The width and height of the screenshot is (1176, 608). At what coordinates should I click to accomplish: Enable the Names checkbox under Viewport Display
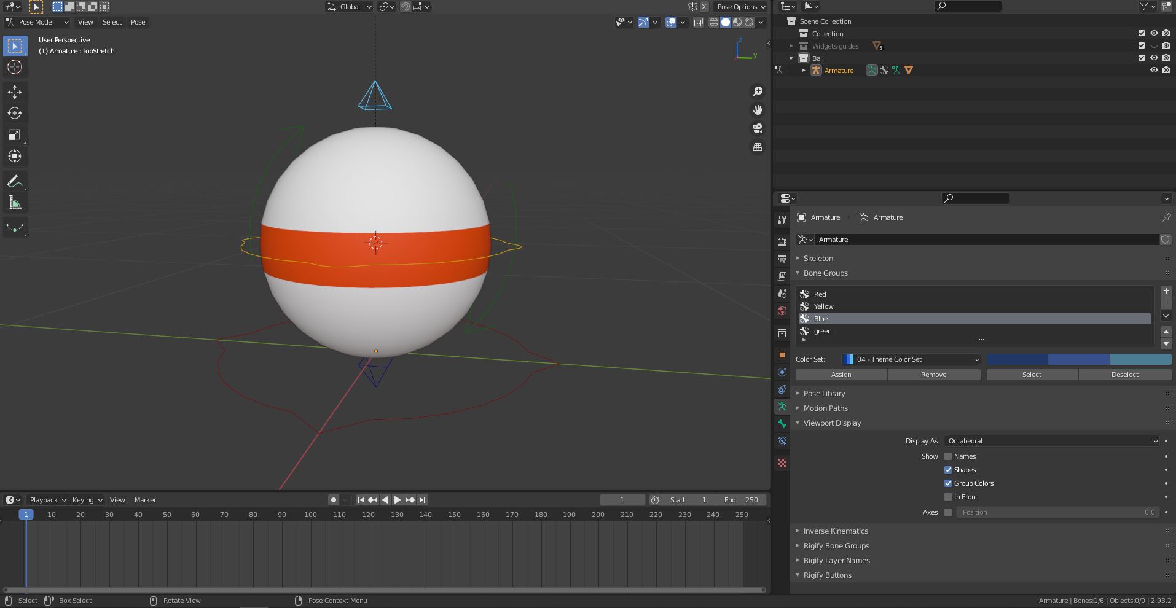pyautogui.click(x=949, y=456)
